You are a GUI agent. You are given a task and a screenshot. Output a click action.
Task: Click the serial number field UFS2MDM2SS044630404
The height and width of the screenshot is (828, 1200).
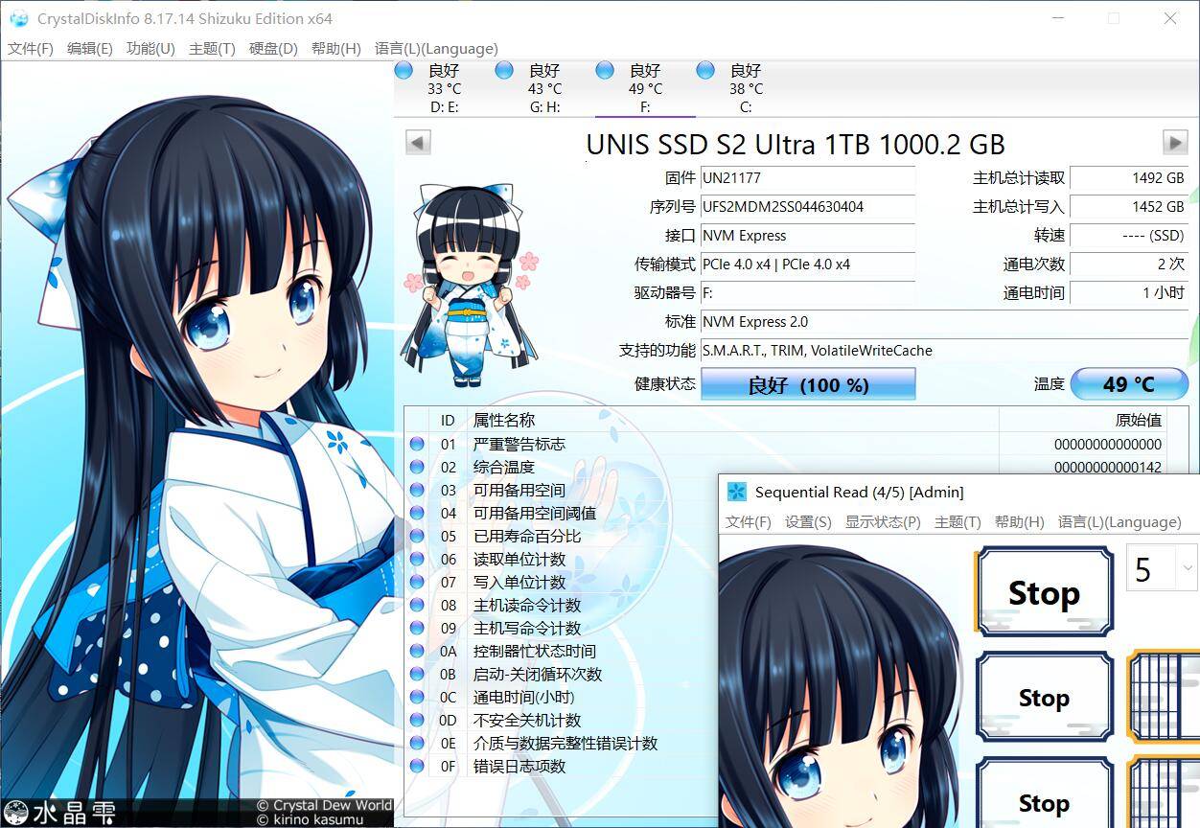click(x=808, y=207)
